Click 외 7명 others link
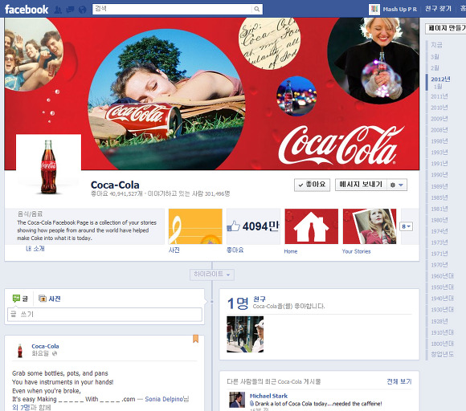 click(x=21, y=408)
